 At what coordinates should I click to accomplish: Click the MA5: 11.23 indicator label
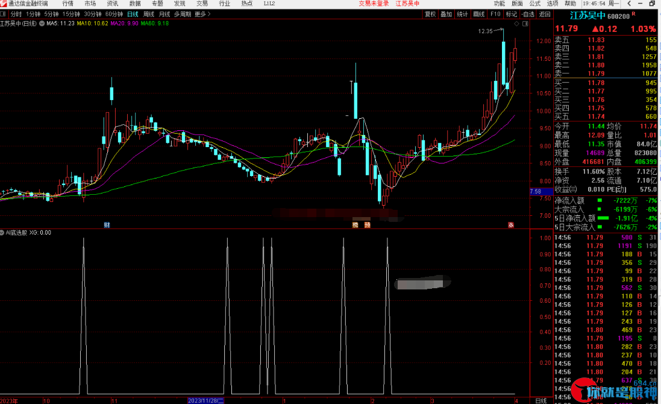60,24
